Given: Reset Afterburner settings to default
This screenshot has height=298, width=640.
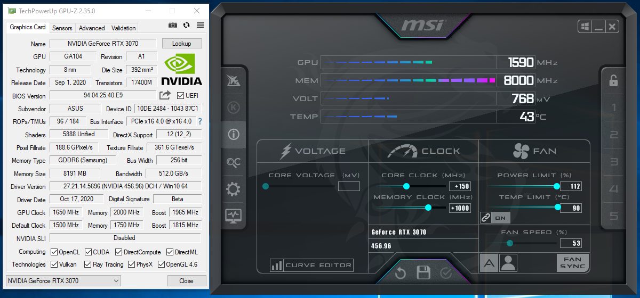Looking at the screenshot, I should tap(401, 273).
